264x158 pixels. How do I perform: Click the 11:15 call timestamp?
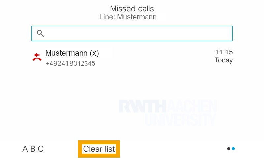pos(224,52)
